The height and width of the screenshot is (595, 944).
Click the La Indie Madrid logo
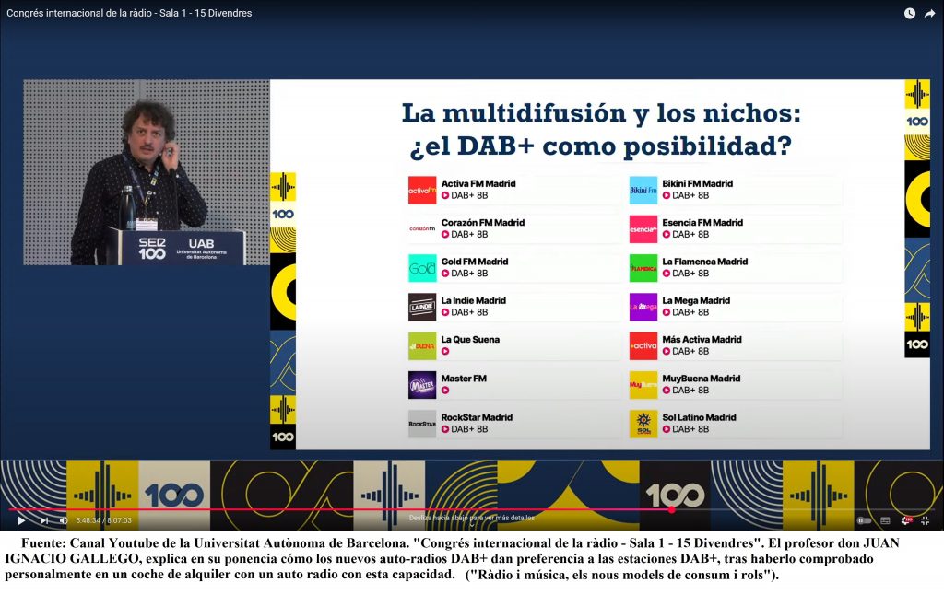point(422,307)
